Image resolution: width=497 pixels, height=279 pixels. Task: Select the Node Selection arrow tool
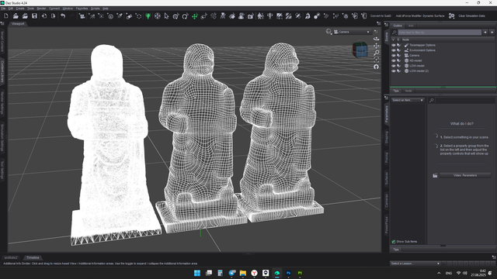(167, 15)
